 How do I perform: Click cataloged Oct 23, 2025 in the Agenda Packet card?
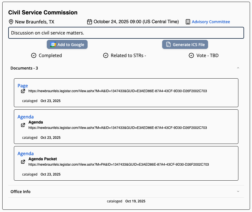tap(41, 174)
